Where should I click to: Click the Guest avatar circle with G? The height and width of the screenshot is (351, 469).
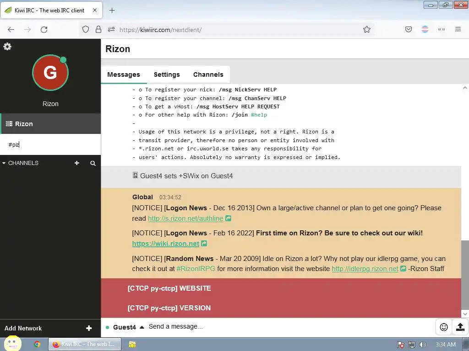pyautogui.click(x=50, y=73)
